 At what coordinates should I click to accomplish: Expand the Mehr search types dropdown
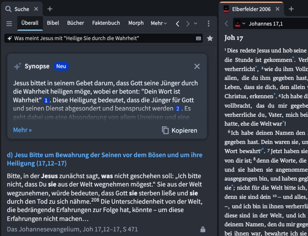pyautogui.click(x=159, y=23)
